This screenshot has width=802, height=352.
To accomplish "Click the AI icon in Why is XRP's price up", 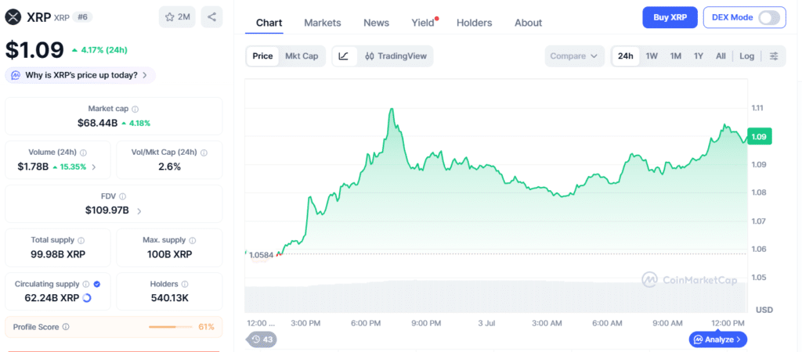I will pyautogui.click(x=16, y=75).
